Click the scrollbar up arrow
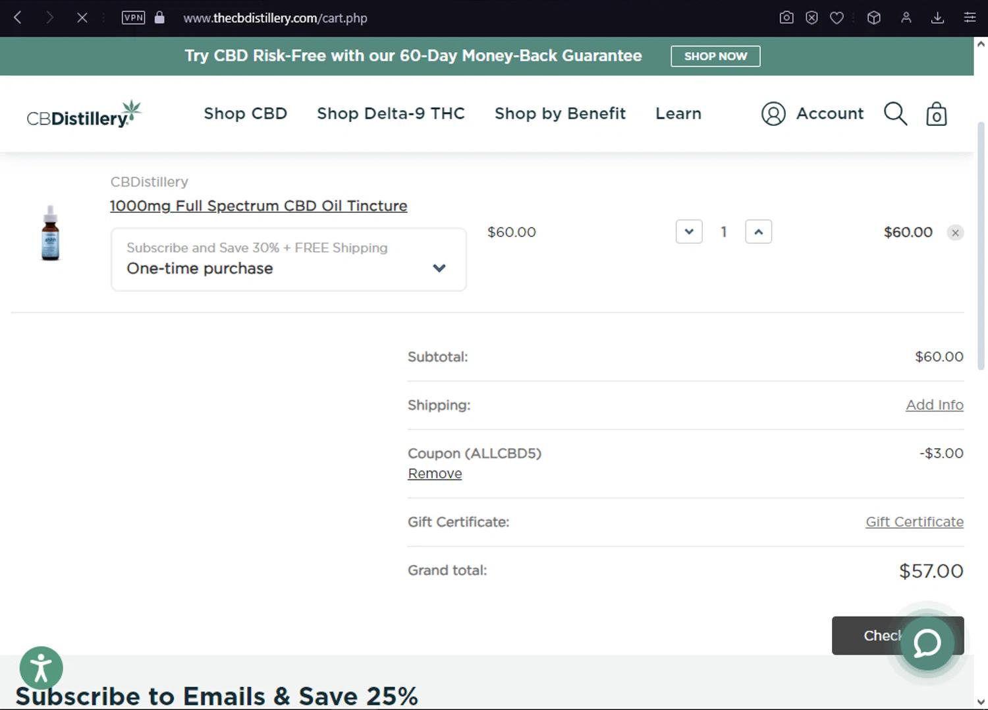 coord(981,44)
